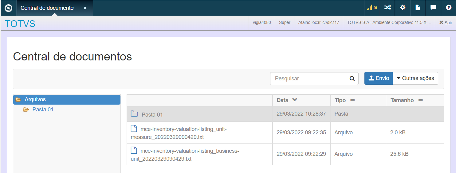The image size is (456, 173).
Task: Click Sair to log out
Action: (x=446, y=23)
